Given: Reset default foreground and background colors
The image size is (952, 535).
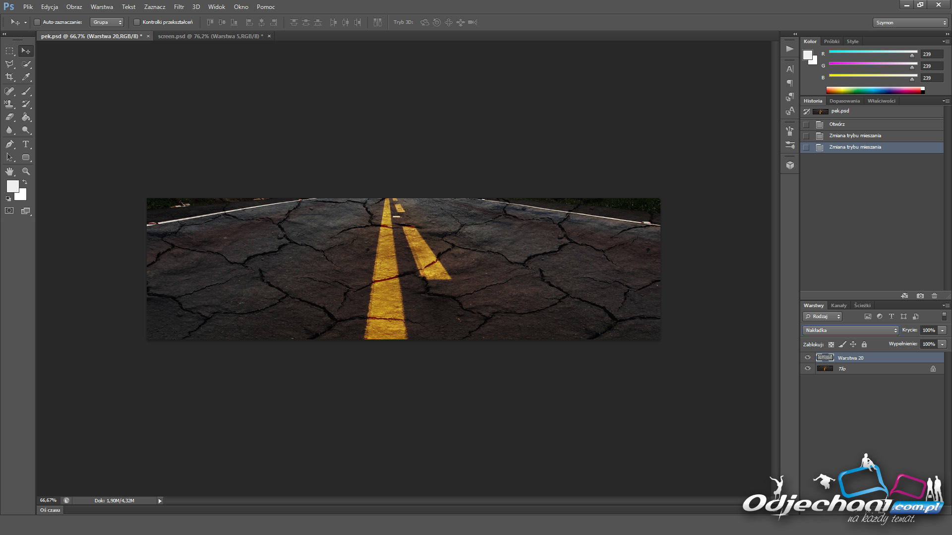Looking at the screenshot, I should click(8, 199).
